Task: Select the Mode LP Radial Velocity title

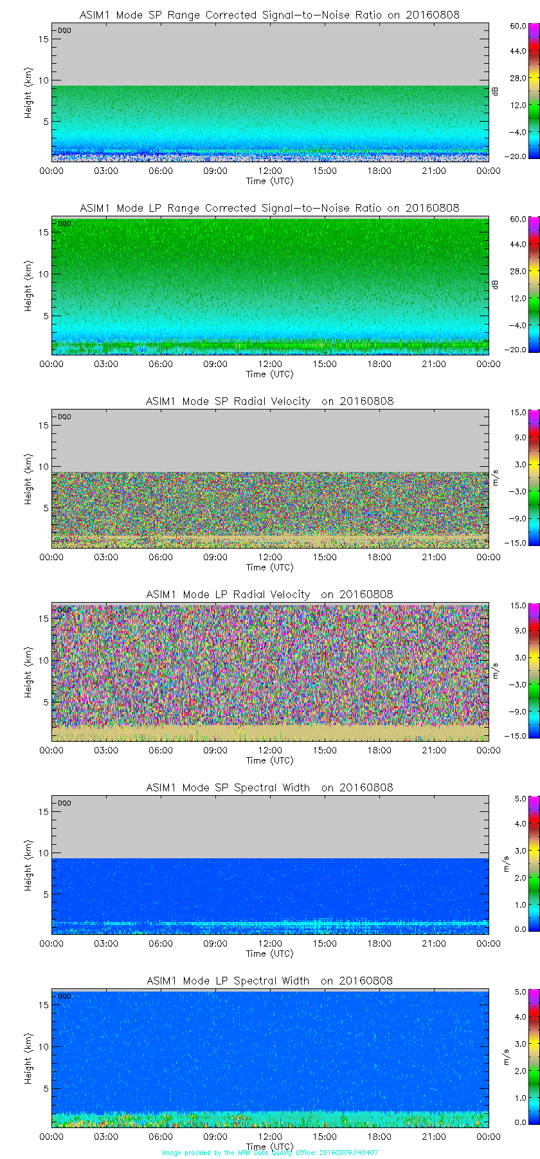Action: (x=269, y=594)
